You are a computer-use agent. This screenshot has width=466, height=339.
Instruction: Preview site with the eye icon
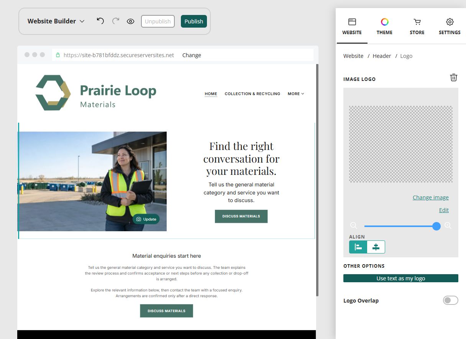[x=131, y=21]
